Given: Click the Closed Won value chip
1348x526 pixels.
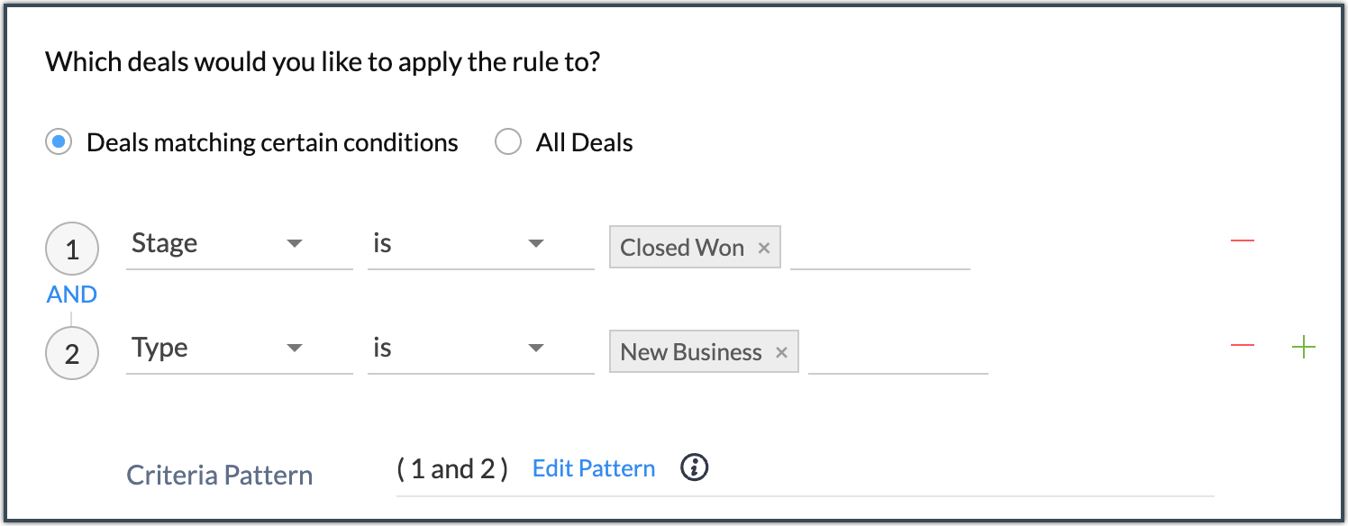Looking at the screenshot, I should click(681, 249).
